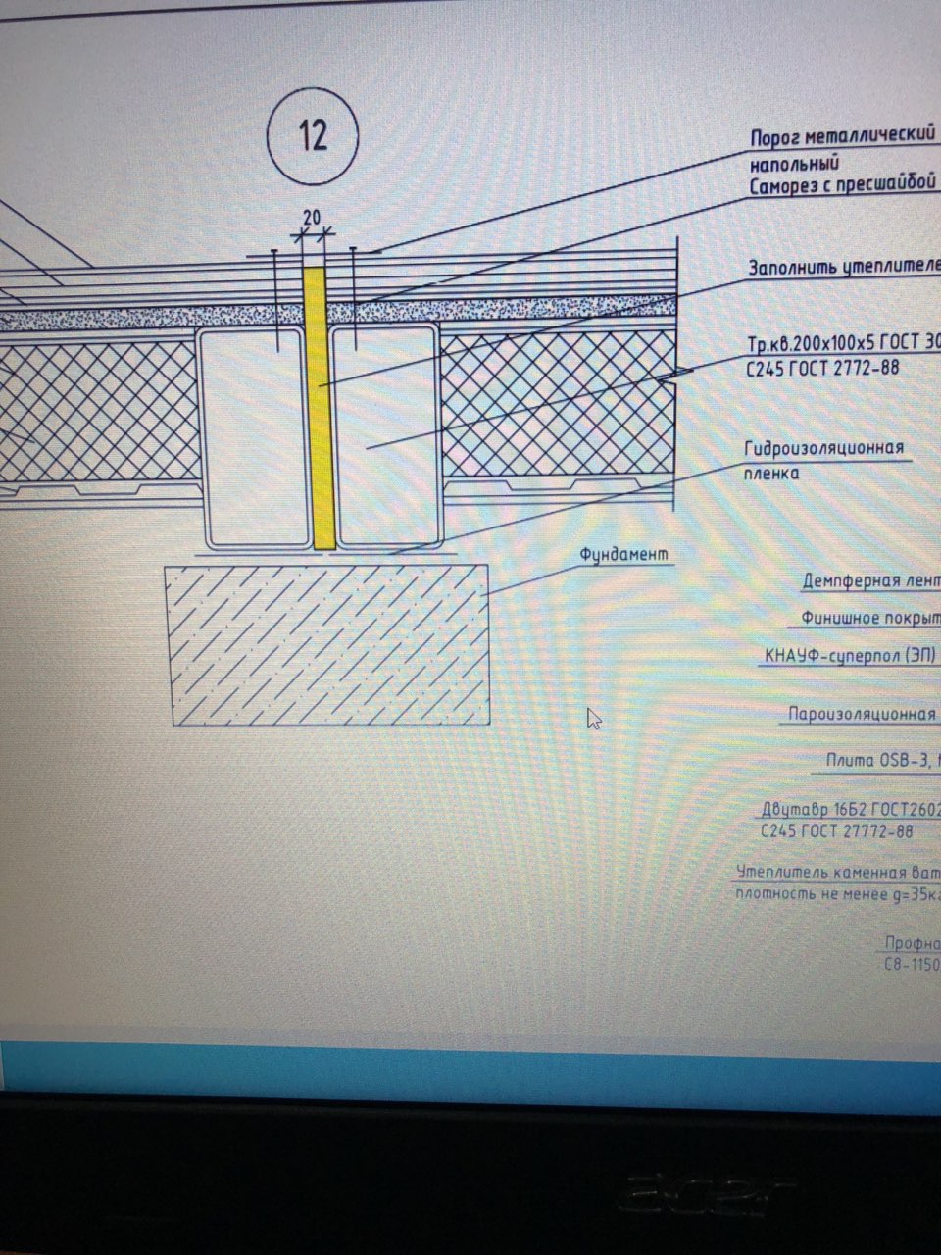Click the 'Демпферная лента' legend text
The image size is (941, 1255).
(870, 581)
